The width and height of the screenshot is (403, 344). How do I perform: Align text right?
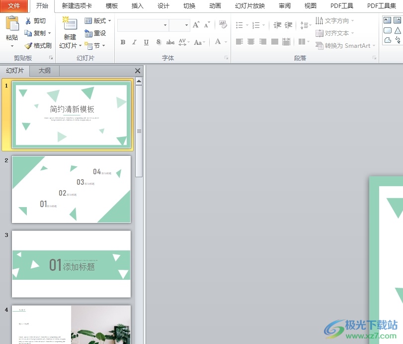coord(263,41)
